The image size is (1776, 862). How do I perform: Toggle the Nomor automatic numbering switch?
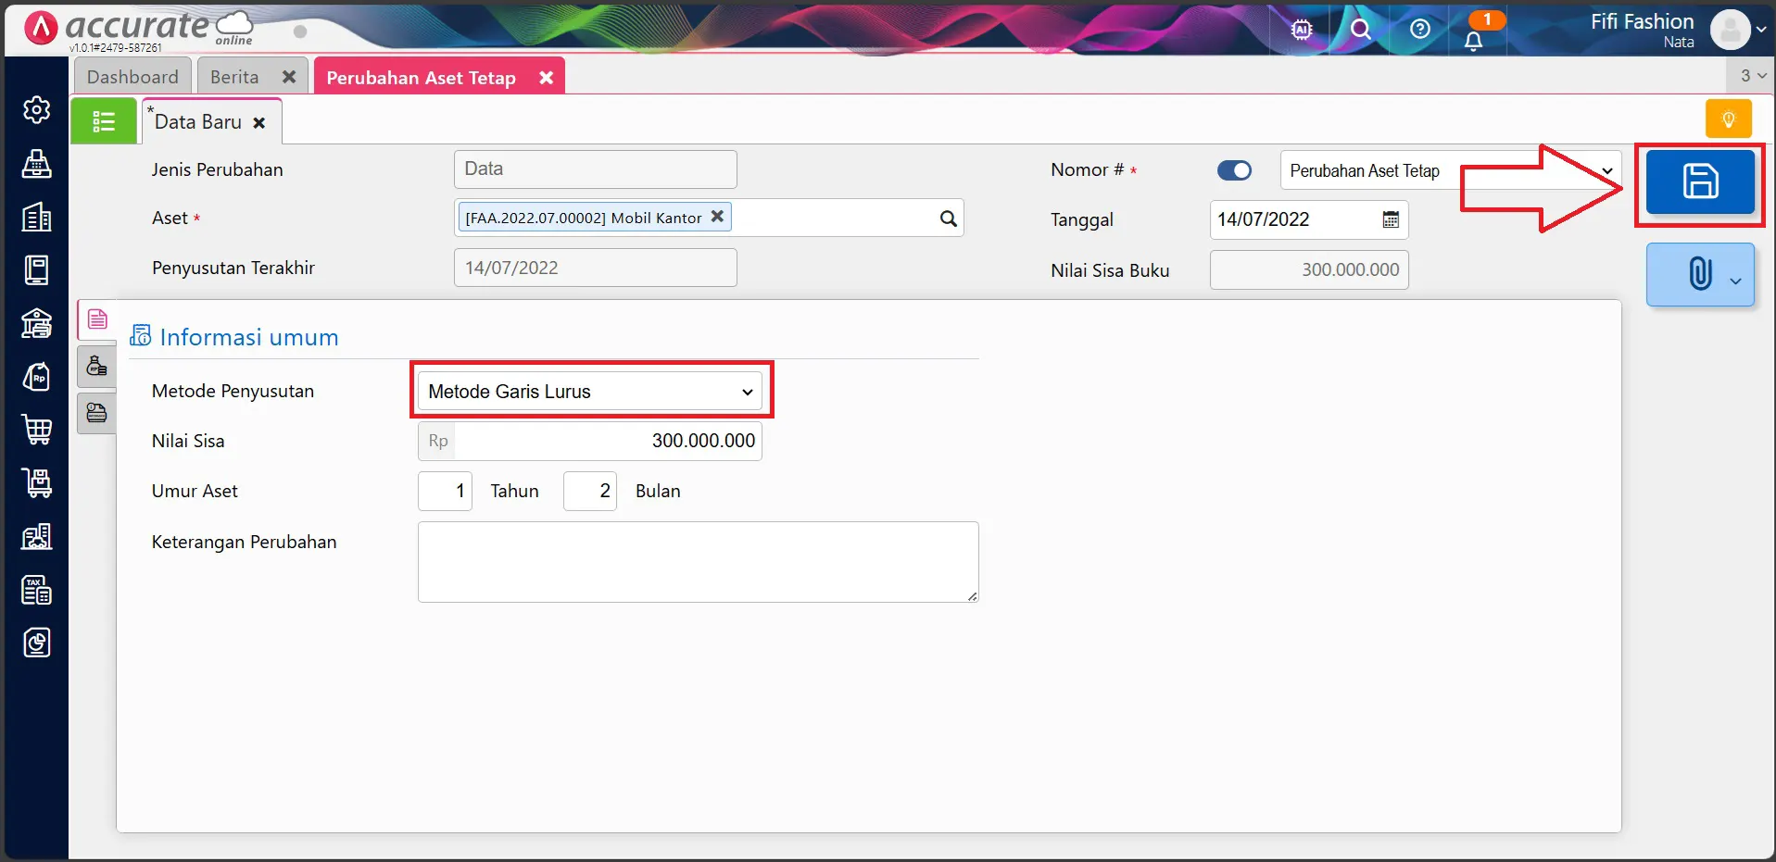1234,170
